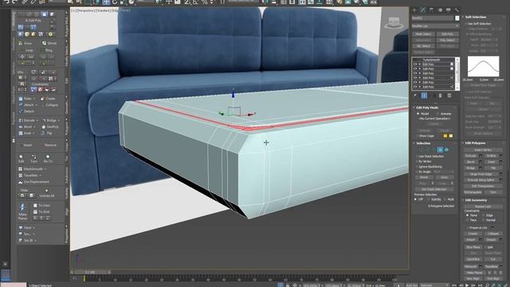Click the soft selection falloff curve graph

483,66
